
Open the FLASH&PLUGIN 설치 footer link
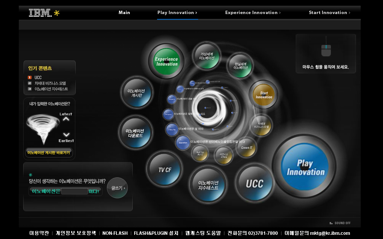[156, 233]
